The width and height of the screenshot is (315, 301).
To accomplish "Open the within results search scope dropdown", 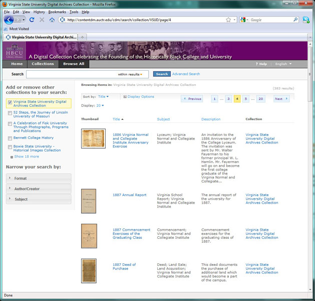I will (130, 74).
